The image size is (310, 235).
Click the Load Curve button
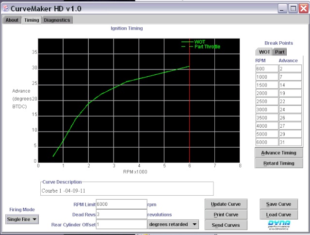[279, 215]
